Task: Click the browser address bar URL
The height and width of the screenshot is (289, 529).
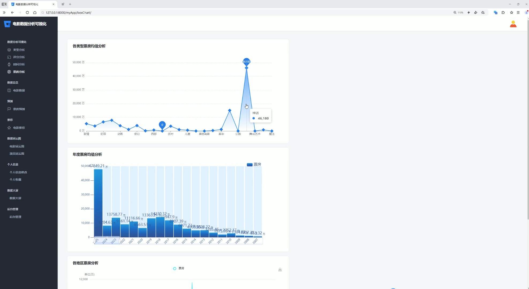Action: [69, 13]
